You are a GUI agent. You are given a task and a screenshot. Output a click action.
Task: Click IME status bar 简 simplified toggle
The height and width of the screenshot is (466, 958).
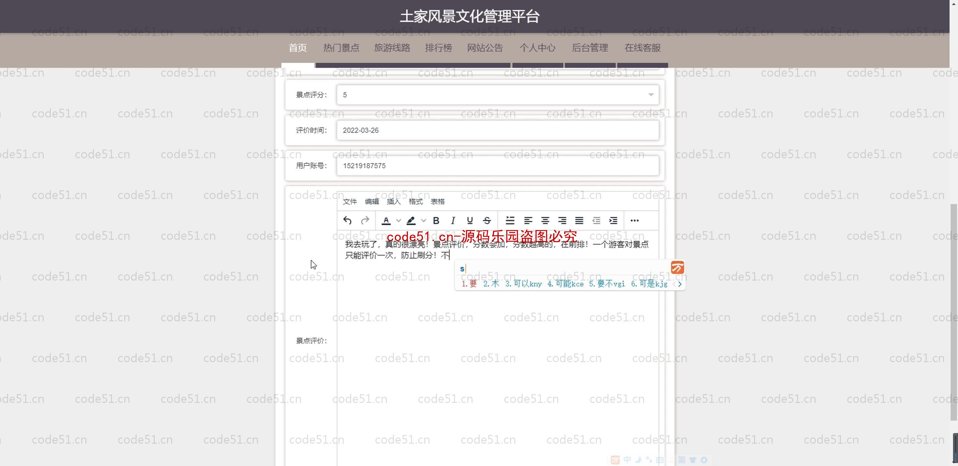(x=681, y=460)
